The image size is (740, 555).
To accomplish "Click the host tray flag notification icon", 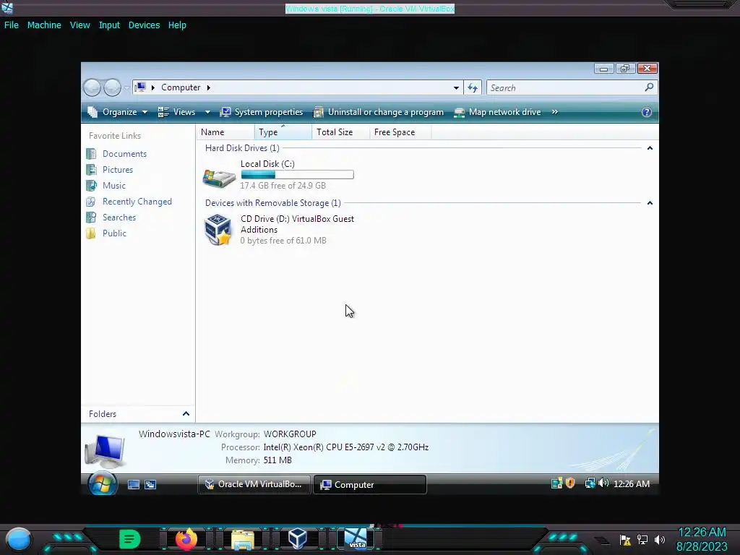I will (x=625, y=540).
